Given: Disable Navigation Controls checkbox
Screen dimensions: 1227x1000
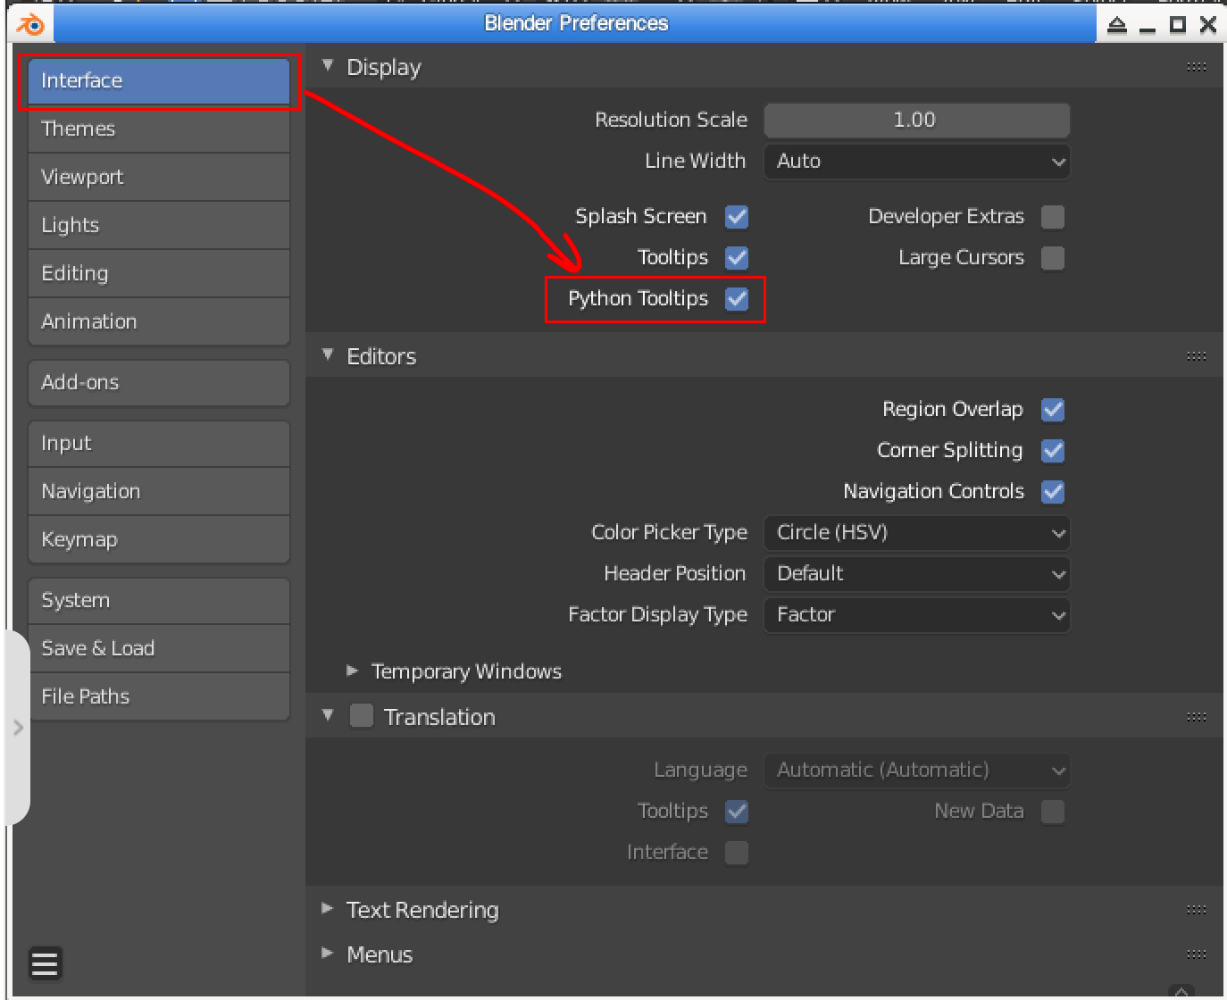Looking at the screenshot, I should pyautogui.click(x=1053, y=492).
